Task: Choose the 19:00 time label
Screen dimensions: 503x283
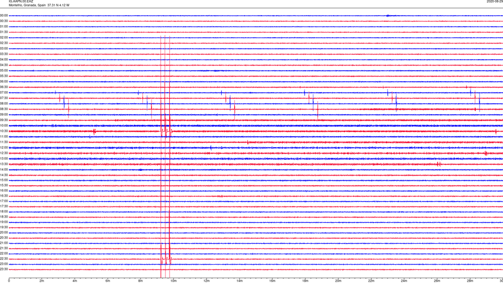Action: [x=4, y=222]
